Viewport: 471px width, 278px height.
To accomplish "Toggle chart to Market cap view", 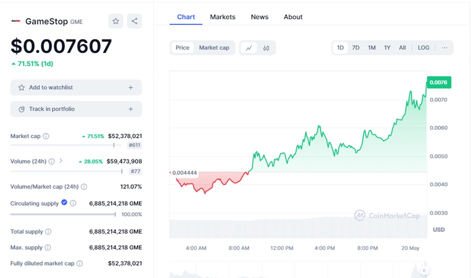I will click(214, 48).
